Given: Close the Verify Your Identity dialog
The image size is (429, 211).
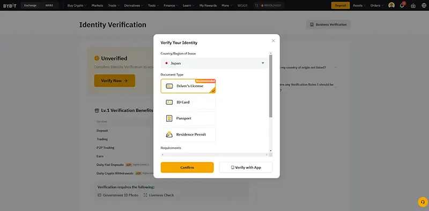Looking at the screenshot, I should pyautogui.click(x=273, y=41).
